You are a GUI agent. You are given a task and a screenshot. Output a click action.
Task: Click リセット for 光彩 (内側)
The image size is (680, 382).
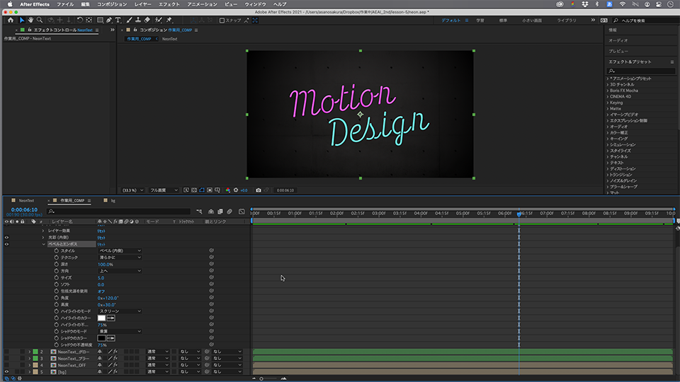point(101,238)
